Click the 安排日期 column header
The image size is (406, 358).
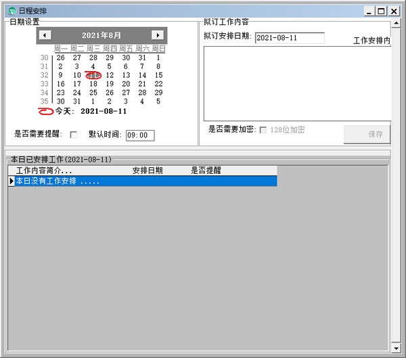(148, 171)
